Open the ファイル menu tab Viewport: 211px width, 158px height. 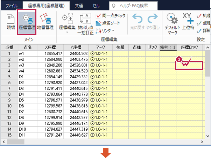12,6
